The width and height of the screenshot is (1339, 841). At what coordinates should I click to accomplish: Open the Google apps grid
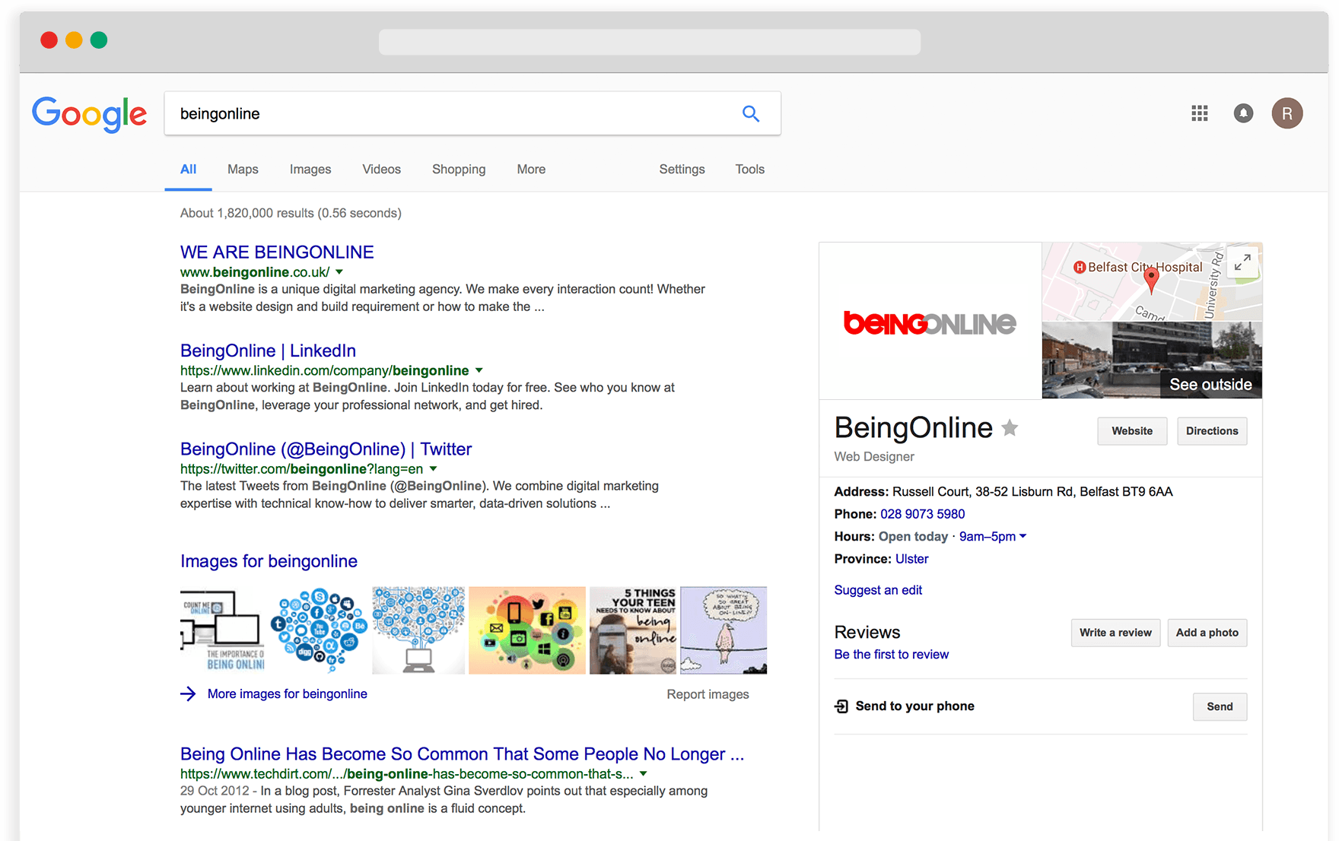[x=1200, y=113]
